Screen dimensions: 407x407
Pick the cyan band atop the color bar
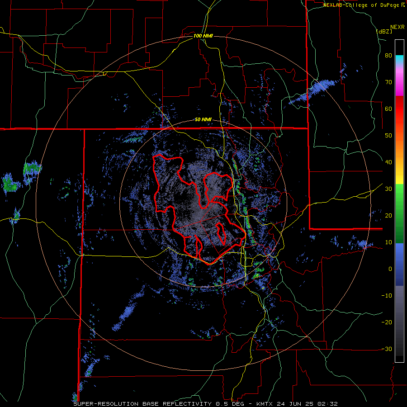point(399,60)
